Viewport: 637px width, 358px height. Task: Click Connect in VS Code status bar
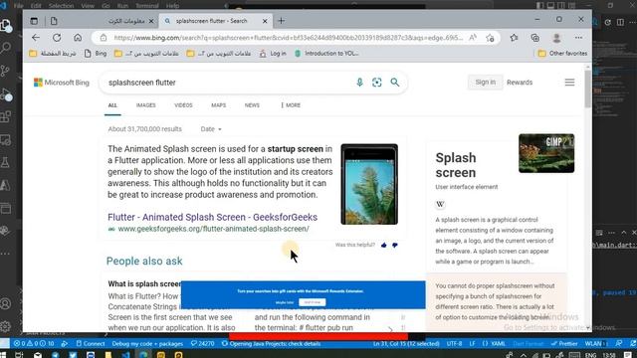tap(91, 344)
